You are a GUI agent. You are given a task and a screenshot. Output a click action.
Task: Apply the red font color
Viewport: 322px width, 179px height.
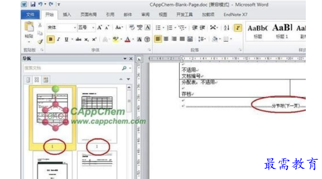127,39
